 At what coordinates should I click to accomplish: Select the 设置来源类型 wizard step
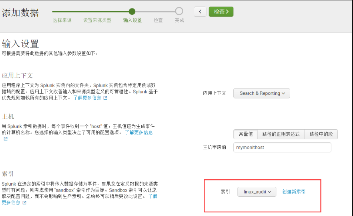[97, 20]
